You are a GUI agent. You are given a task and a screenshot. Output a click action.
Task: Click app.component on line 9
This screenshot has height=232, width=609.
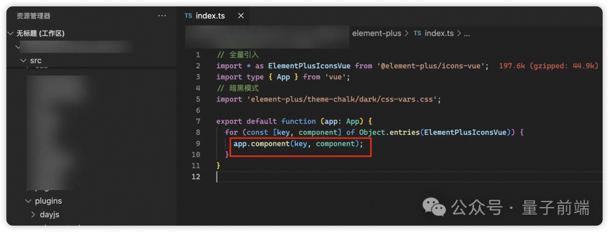262,144
